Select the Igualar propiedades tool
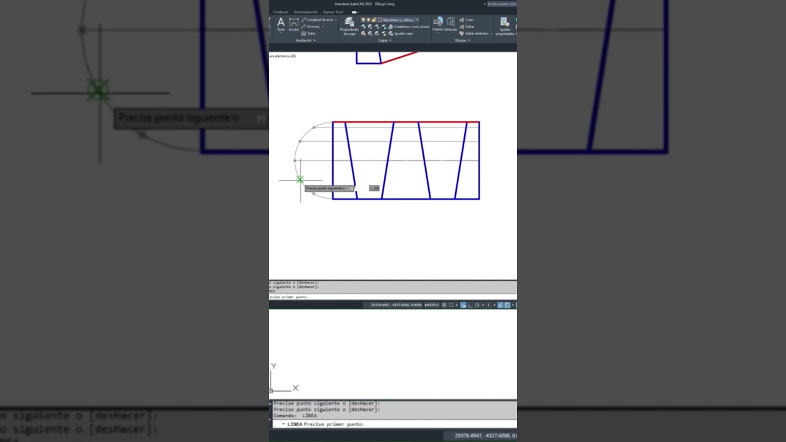 pyautogui.click(x=505, y=26)
